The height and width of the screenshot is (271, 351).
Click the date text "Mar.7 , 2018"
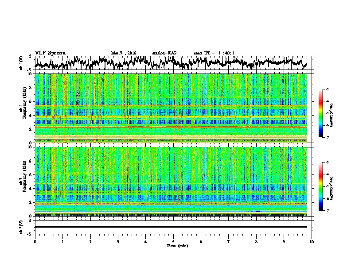coord(124,53)
